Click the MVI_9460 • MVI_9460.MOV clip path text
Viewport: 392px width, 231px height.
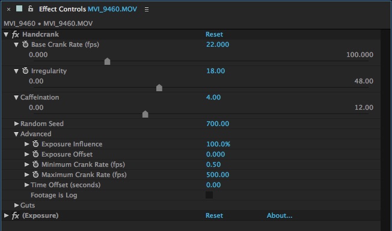point(48,23)
